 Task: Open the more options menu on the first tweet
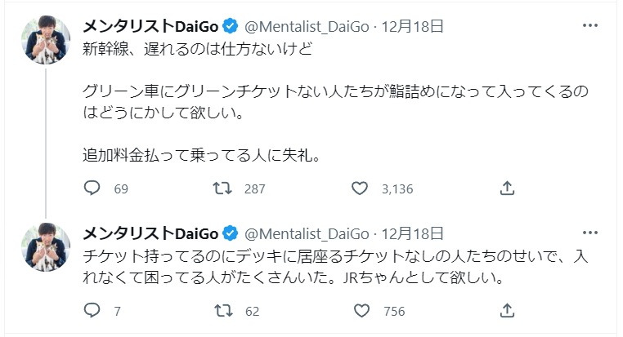[590, 26]
